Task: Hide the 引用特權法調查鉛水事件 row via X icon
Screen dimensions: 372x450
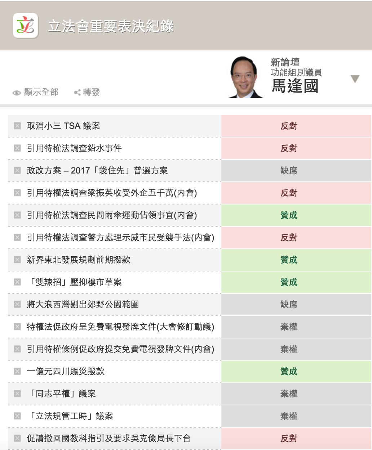Action: click(17, 148)
